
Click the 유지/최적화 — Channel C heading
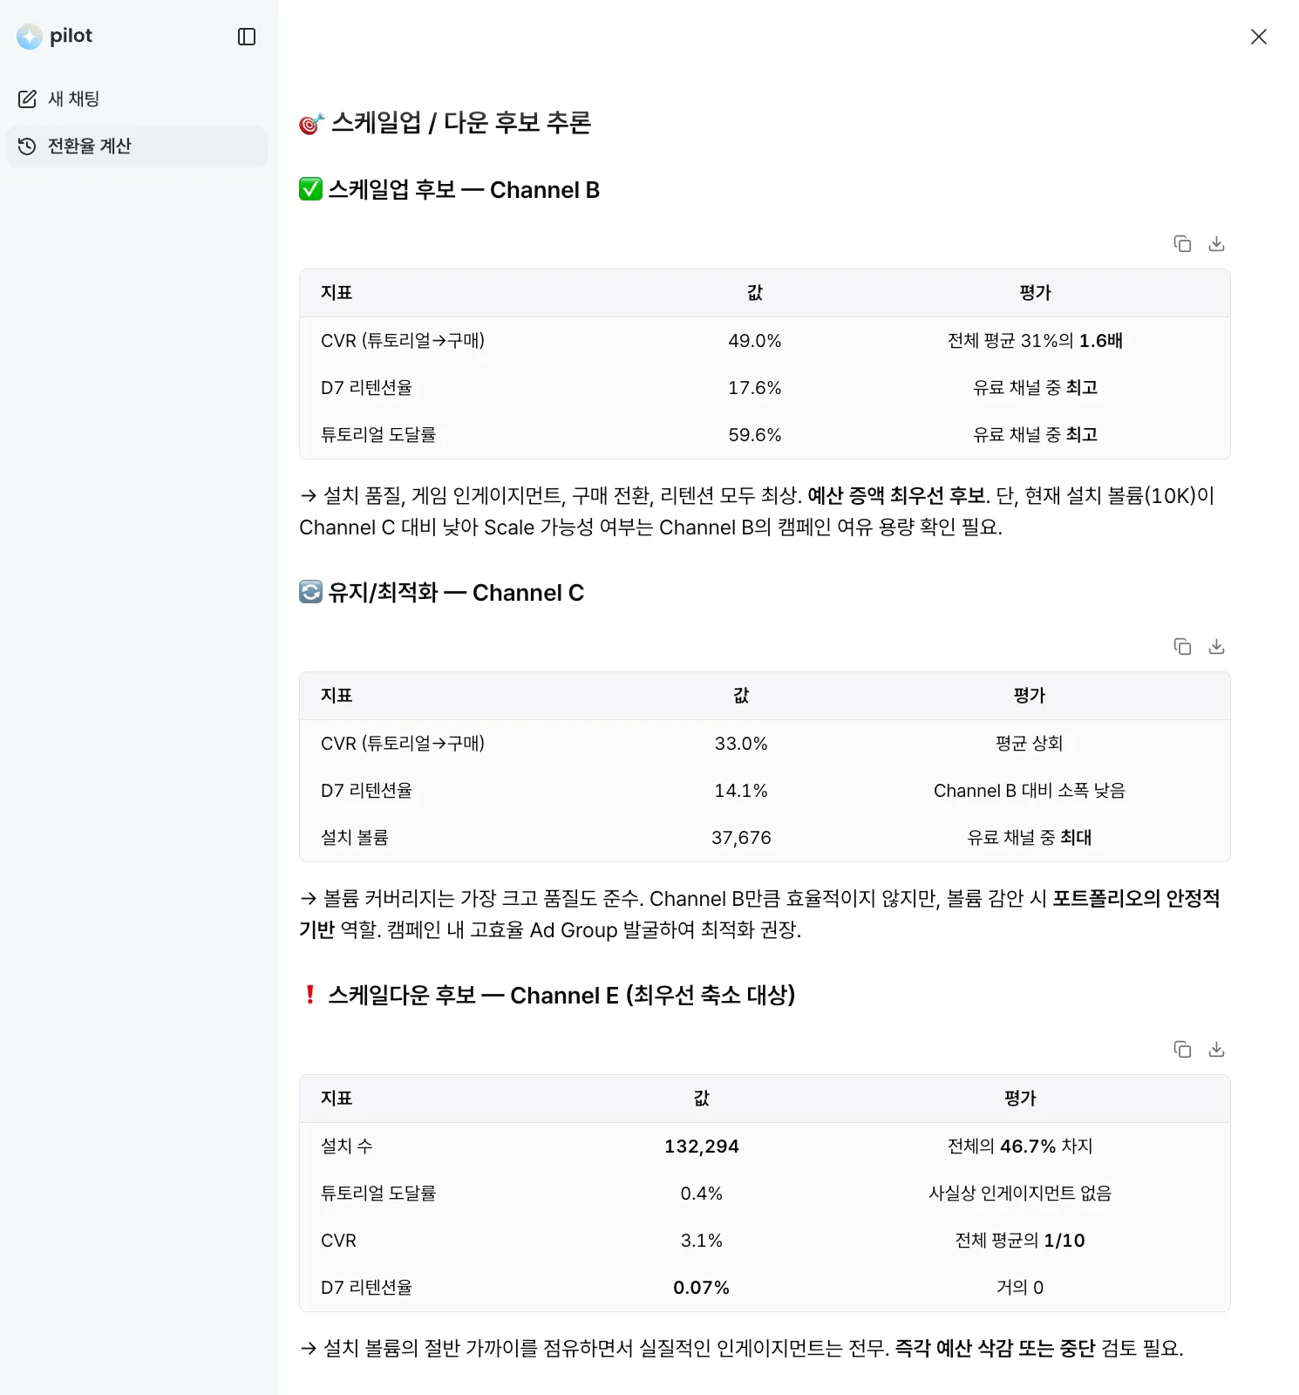click(455, 593)
